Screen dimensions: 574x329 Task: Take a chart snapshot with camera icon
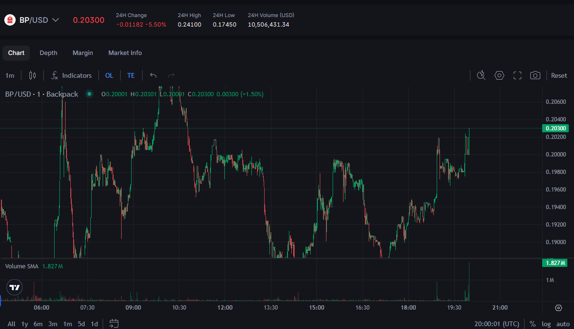click(x=535, y=75)
